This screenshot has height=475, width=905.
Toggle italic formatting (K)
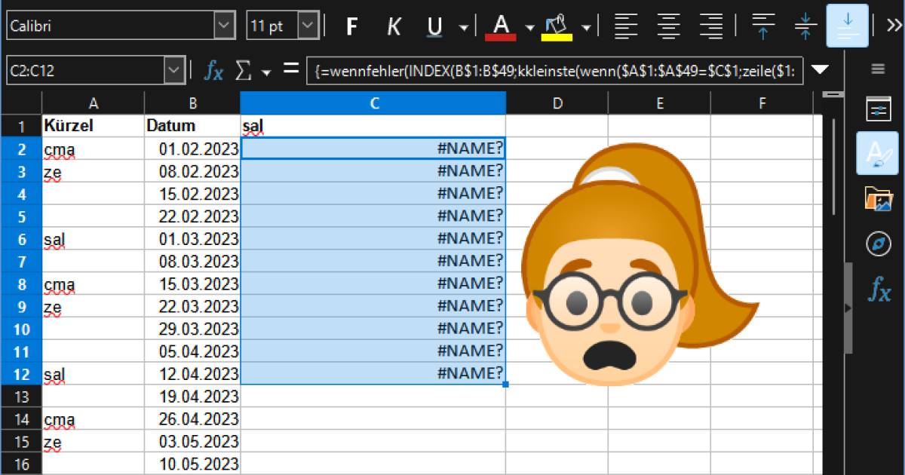pyautogui.click(x=393, y=26)
